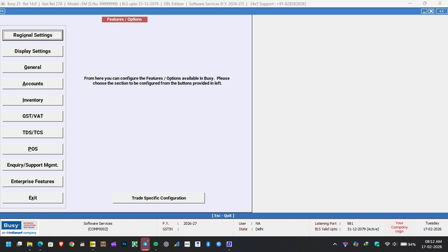Open Photoshop from taskbar

pyautogui.click(x=124, y=244)
